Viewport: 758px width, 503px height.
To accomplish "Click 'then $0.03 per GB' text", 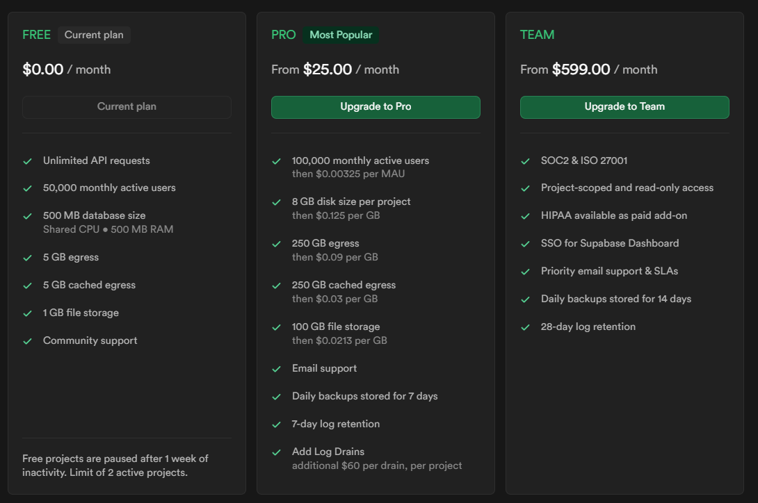I will coord(335,299).
